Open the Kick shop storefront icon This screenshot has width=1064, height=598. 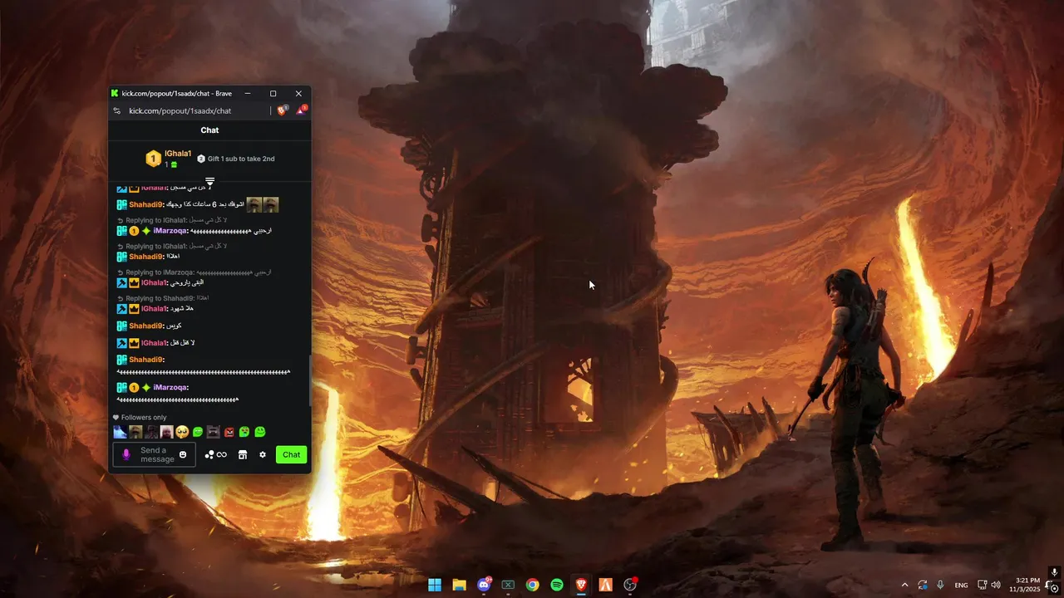243,454
